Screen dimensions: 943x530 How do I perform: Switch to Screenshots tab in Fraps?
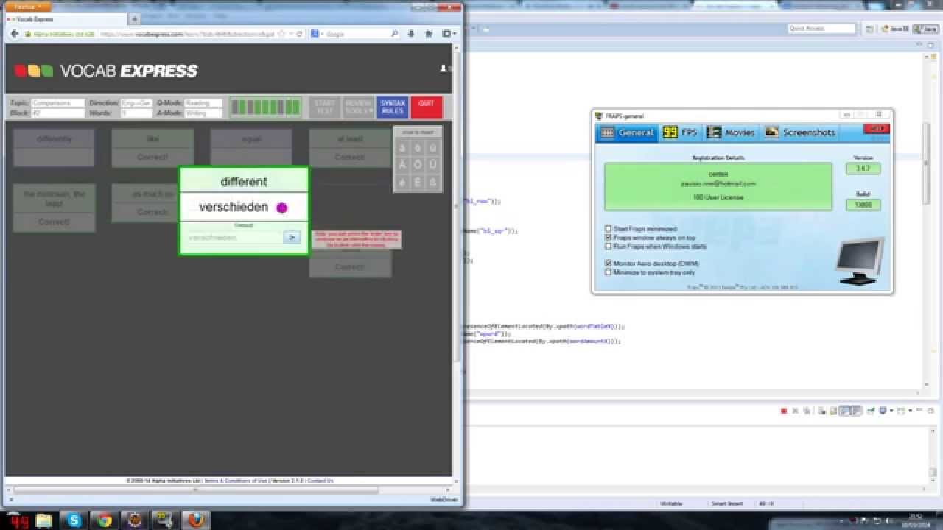tap(800, 132)
